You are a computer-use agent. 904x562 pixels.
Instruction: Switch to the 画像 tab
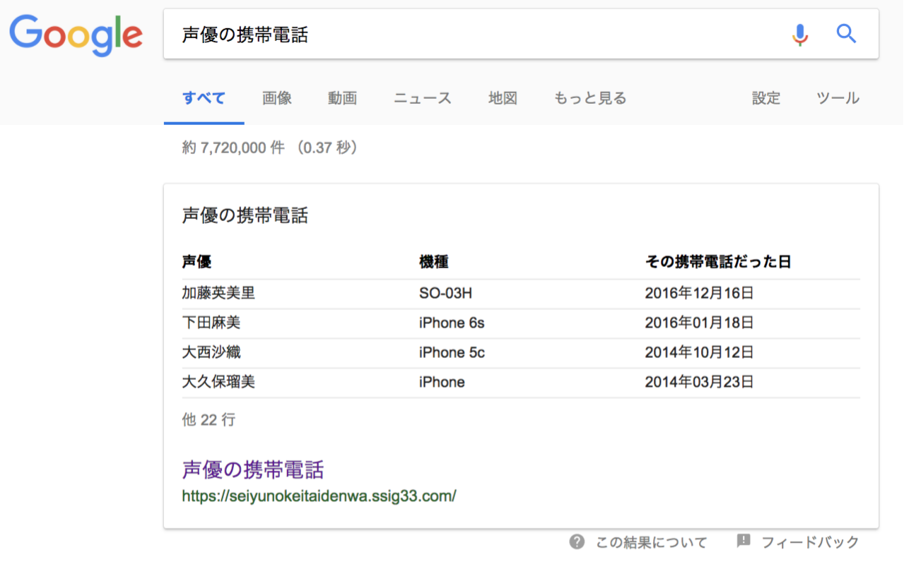coord(277,98)
